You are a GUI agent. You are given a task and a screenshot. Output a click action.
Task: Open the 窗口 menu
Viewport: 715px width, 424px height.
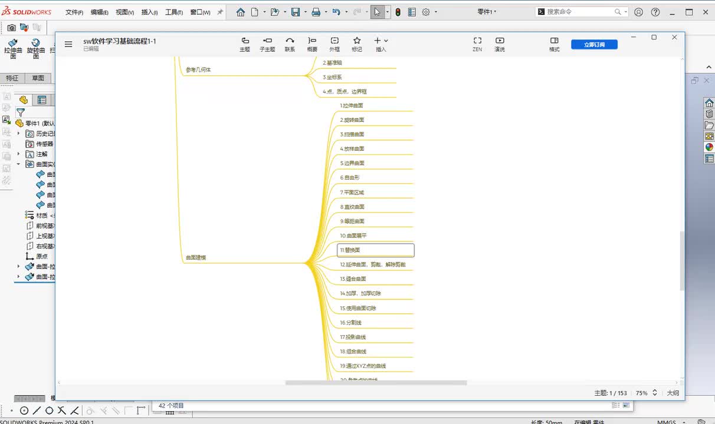(x=200, y=12)
